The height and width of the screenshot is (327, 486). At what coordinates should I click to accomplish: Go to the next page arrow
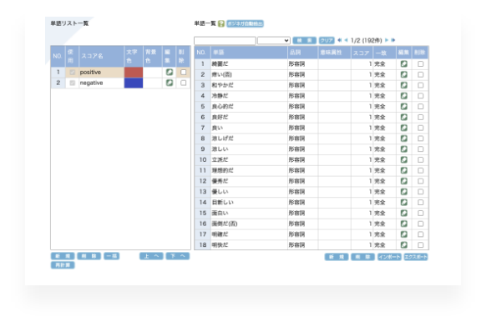point(387,40)
